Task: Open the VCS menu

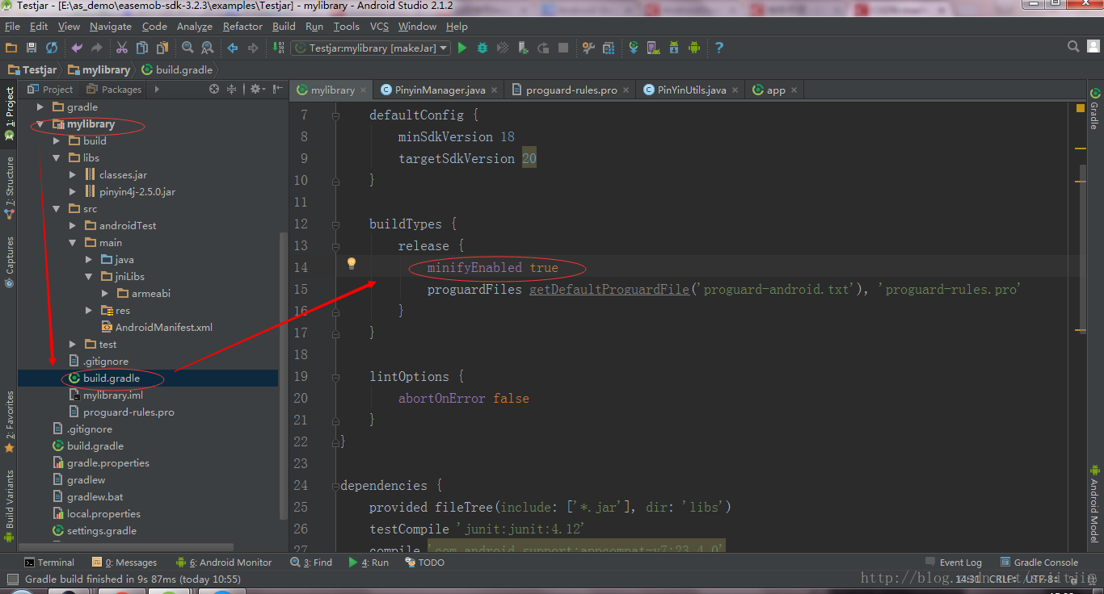Action: (x=379, y=27)
